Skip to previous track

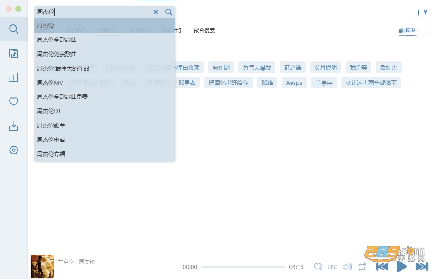pos(382,267)
